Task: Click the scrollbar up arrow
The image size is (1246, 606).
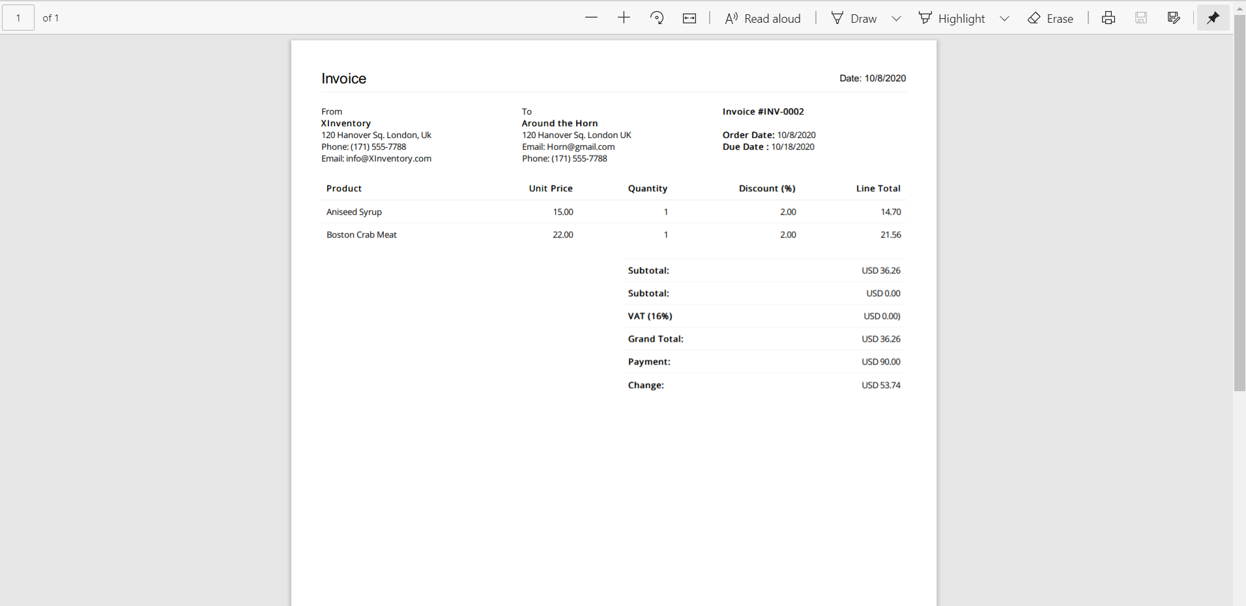Action: click(1239, 8)
